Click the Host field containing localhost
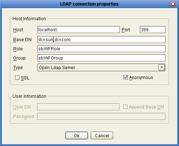The image size is (179, 146). tap(79, 29)
